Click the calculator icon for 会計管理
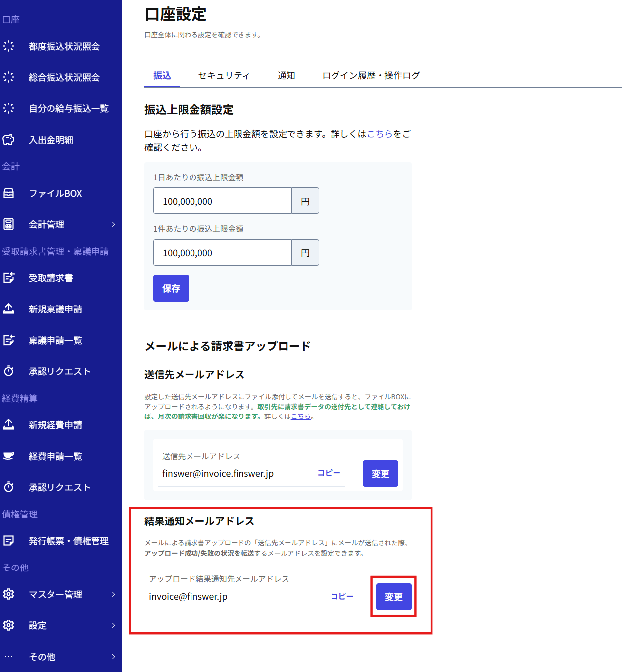 point(9,224)
